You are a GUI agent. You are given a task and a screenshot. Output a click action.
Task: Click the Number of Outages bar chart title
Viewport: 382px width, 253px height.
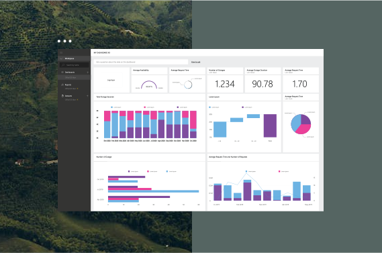[x=104, y=157]
